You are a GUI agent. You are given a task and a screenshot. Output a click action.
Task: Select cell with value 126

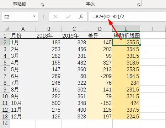[x=49, y=117]
